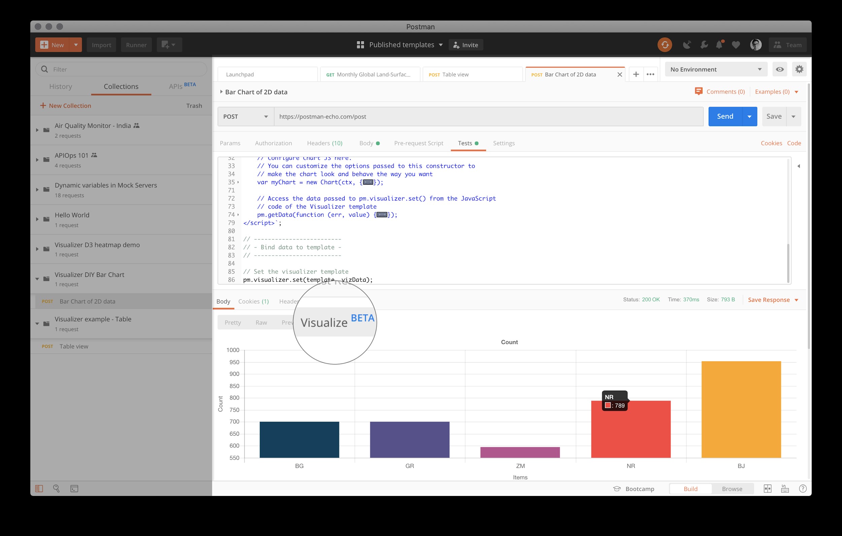Viewport: 842px width, 536px height.
Task: Click the Save button
Action: pos(774,116)
